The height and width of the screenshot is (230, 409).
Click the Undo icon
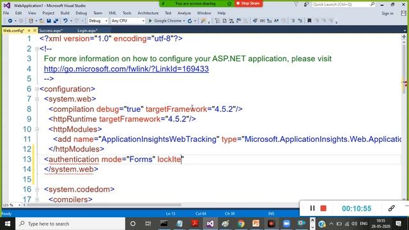tap(65, 20)
